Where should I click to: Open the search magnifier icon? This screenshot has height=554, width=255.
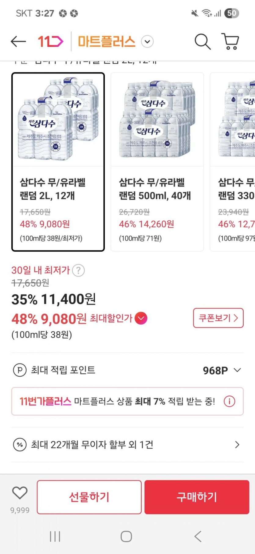click(x=202, y=41)
